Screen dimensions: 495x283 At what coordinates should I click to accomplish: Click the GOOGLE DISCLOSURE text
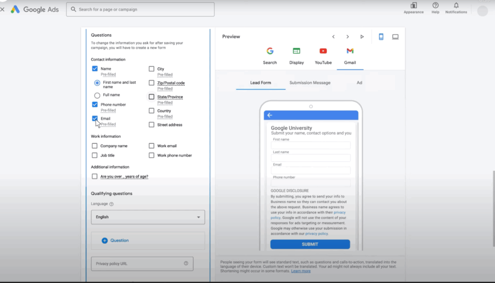pyautogui.click(x=290, y=191)
